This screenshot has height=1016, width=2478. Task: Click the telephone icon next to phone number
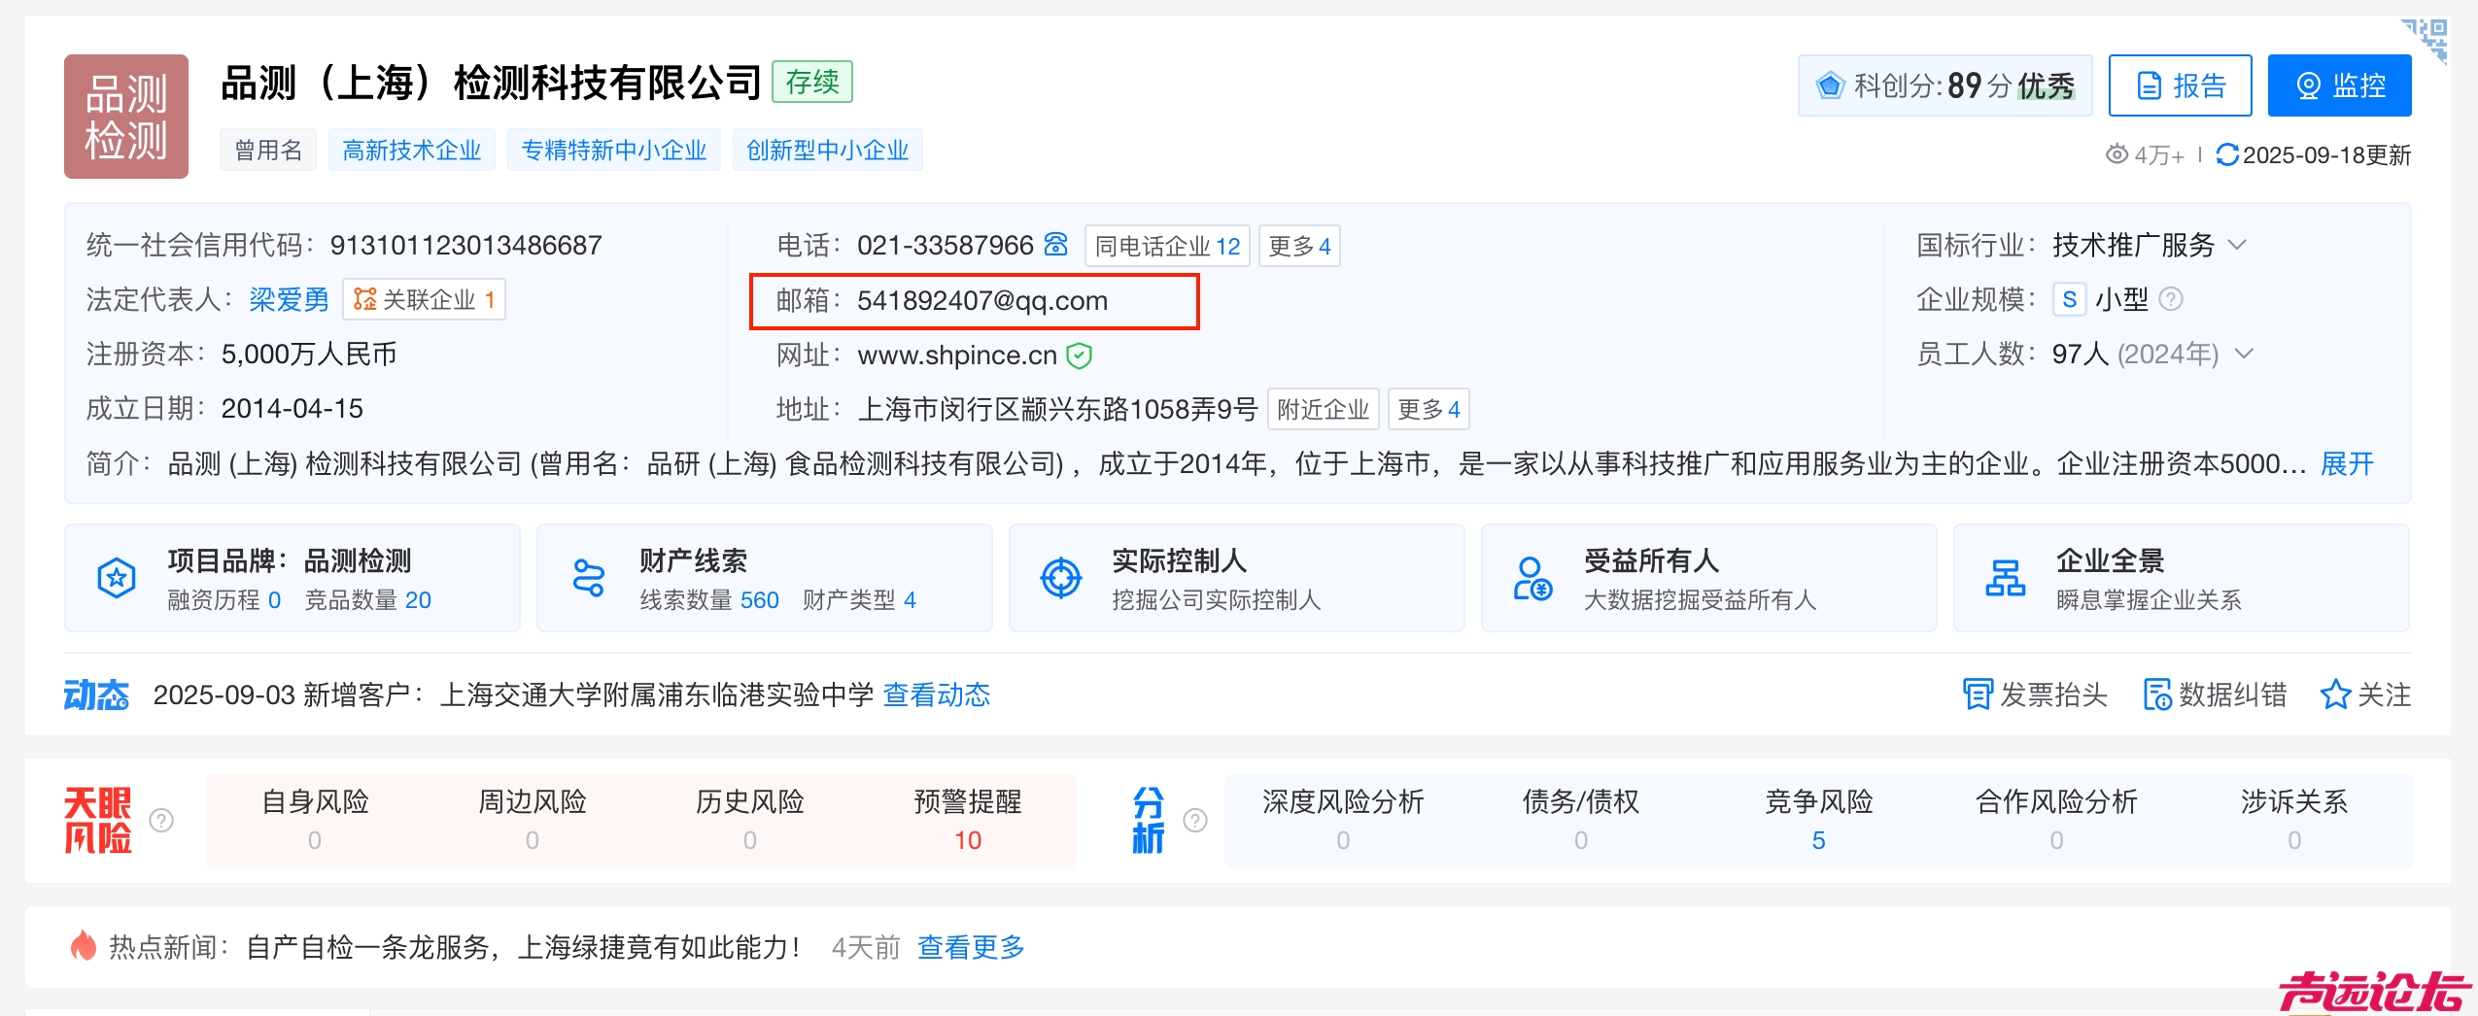1055,244
